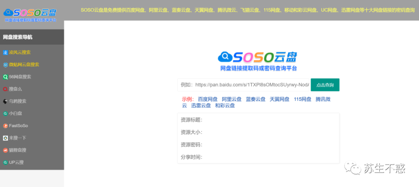Select the 迅雷云盘 example link
This screenshot has width=419, height=187.
coord(201,106)
